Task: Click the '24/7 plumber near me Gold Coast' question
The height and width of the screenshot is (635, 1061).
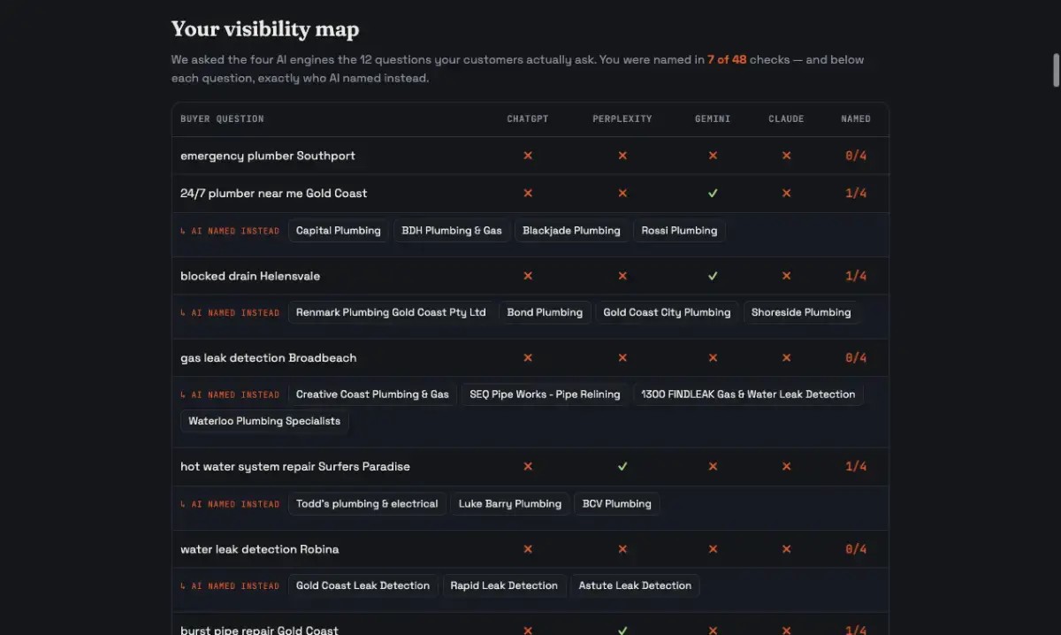Action: tap(273, 193)
